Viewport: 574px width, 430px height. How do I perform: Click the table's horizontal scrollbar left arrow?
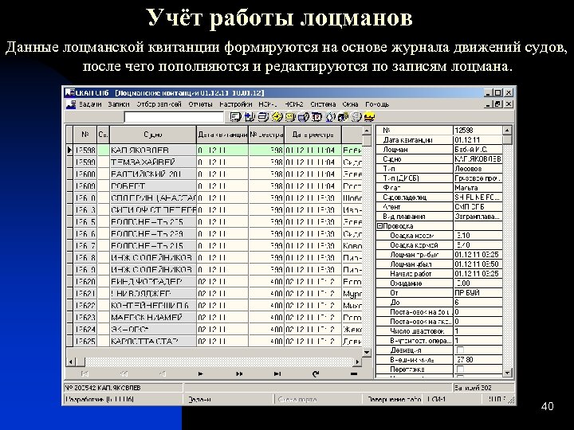(x=71, y=362)
